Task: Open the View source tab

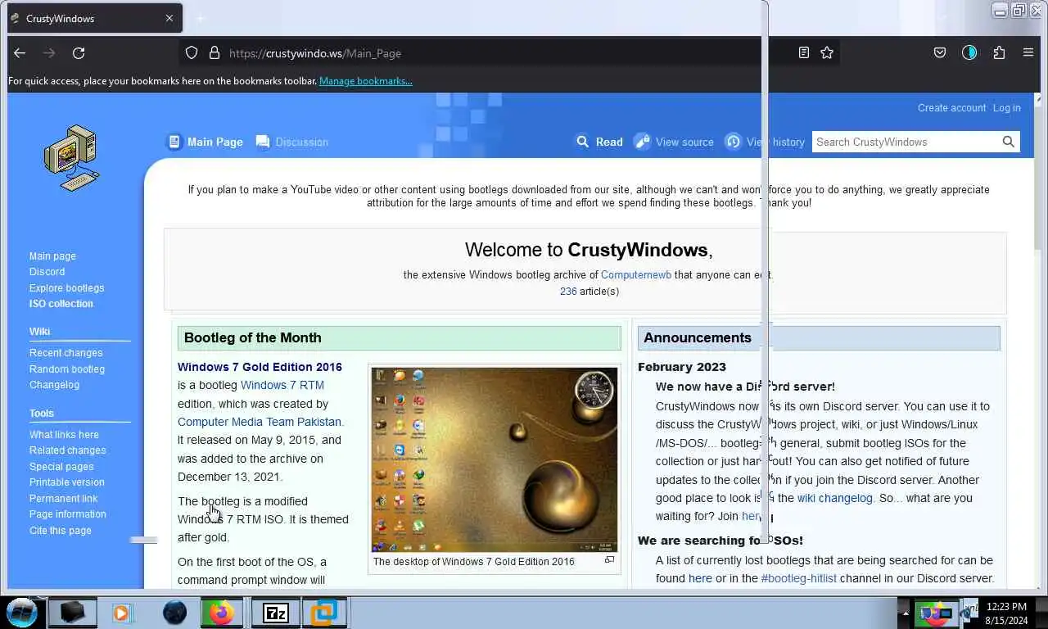Action: (675, 142)
